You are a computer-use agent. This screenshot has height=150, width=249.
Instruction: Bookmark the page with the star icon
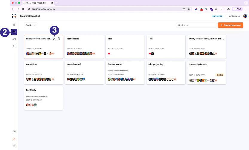tap(189, 9)
